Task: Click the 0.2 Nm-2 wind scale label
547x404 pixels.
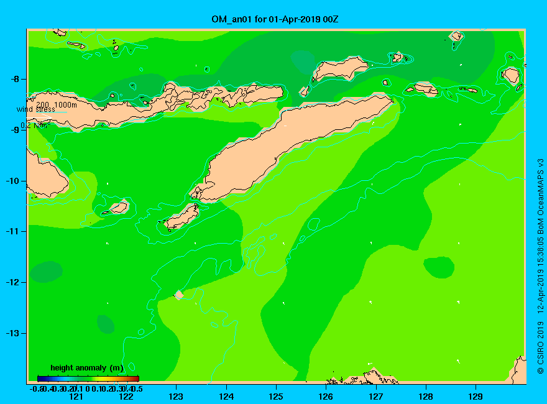Action: pyautogui.click(x=35, y=126)
